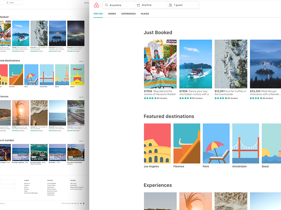Open the Press footer link

tap(26, 187)
